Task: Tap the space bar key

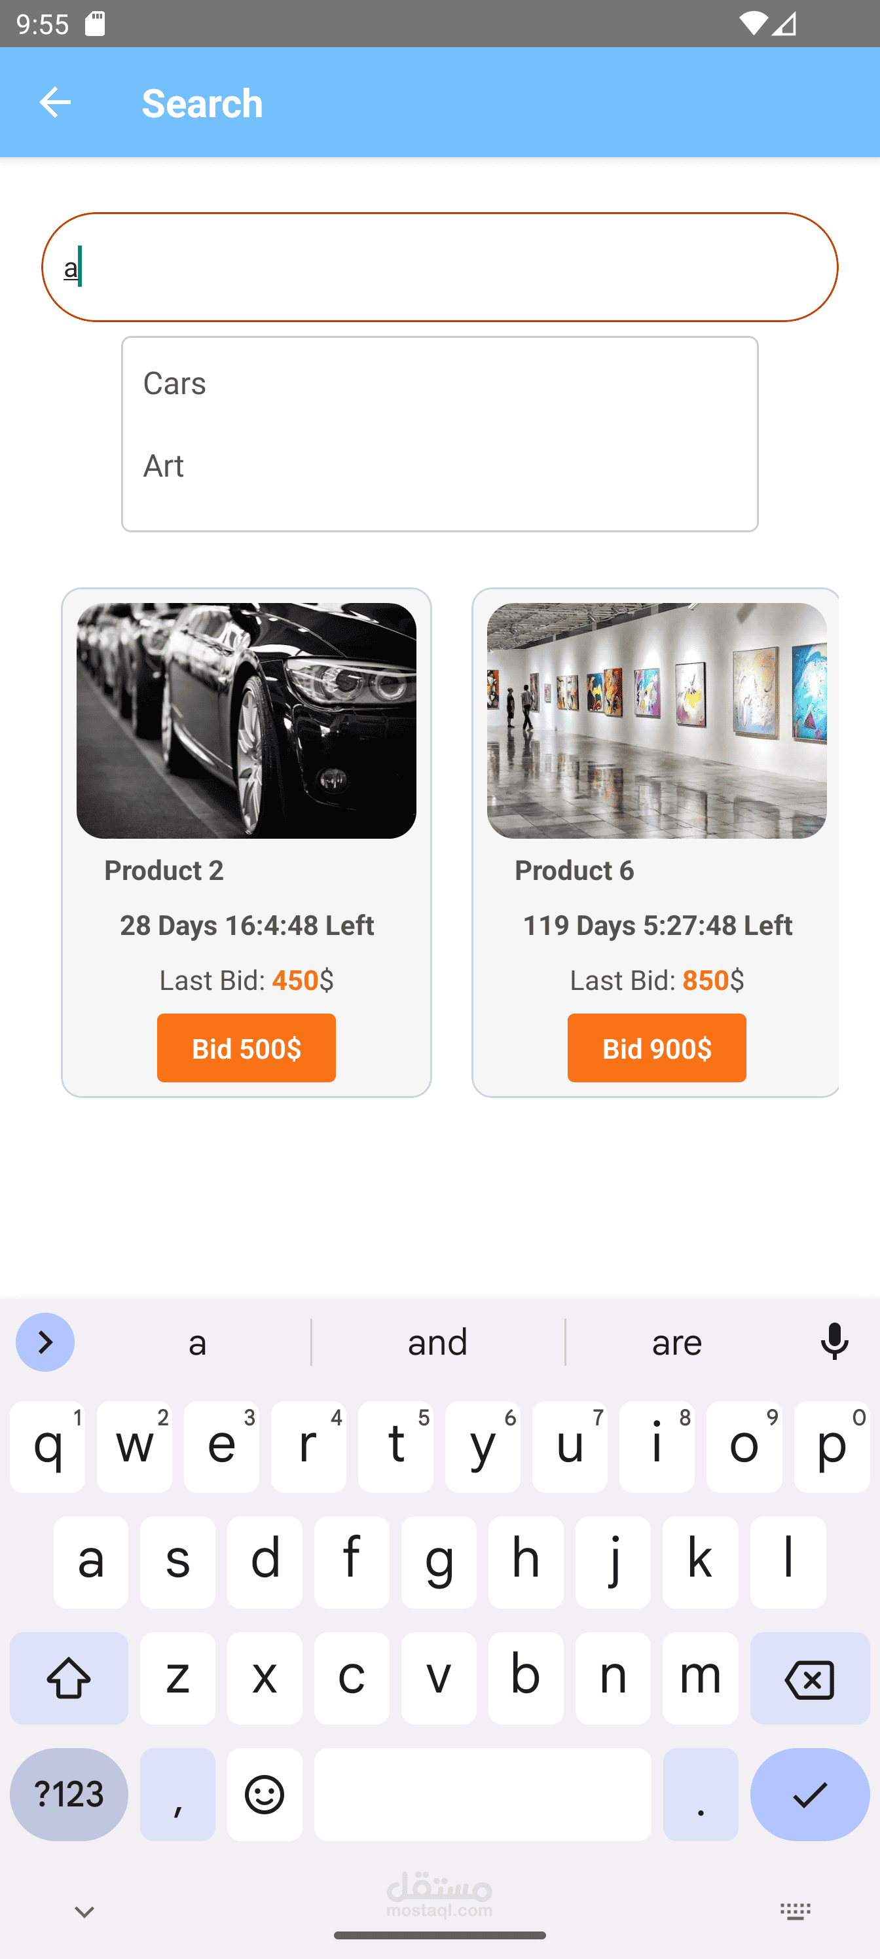Action: [482, 1795]
